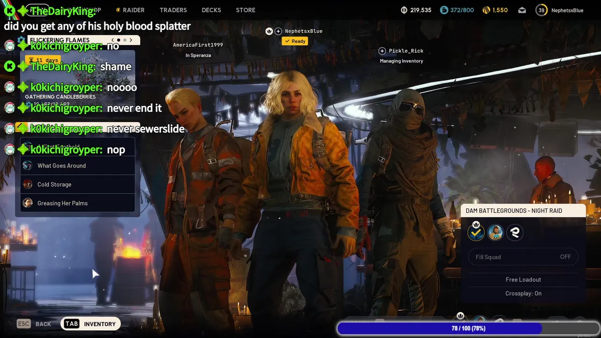Switch to the DECKS tab

(211, 10)
